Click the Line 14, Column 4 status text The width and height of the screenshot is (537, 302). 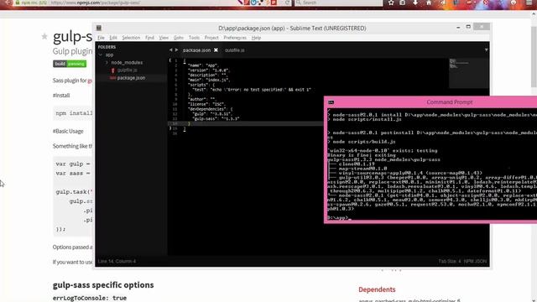point(117,261)
